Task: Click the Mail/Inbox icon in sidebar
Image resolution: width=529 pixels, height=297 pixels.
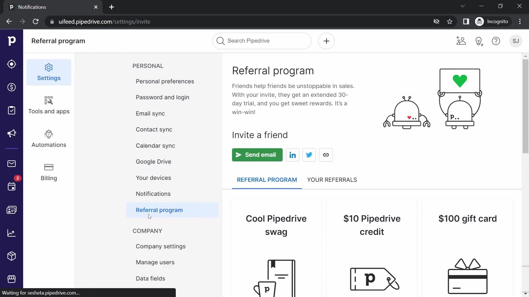Action: point(12,164)
